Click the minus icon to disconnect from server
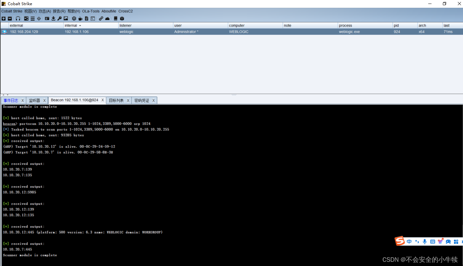This screenshot has height=266, width=463. coord(10,18)
